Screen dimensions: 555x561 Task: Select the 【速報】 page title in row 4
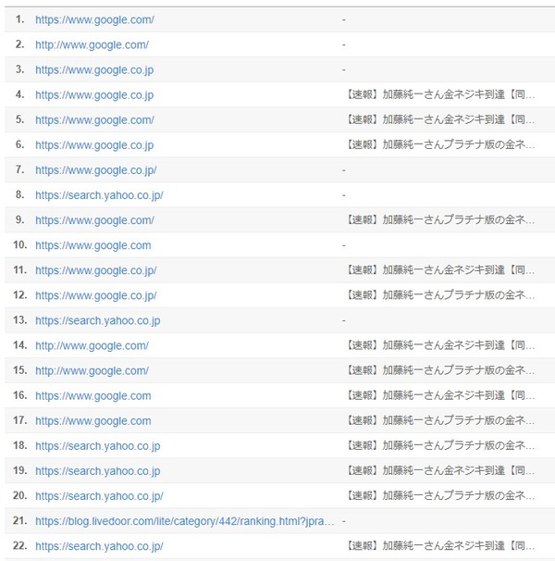[x=439, y=94]
